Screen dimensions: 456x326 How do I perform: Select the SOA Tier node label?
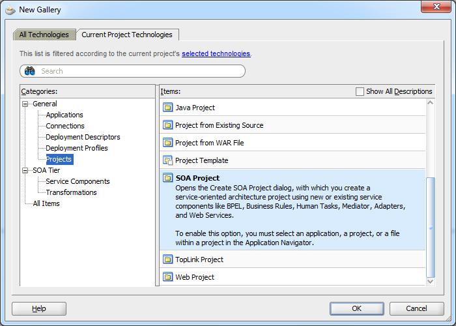click(x=46, y=170)
